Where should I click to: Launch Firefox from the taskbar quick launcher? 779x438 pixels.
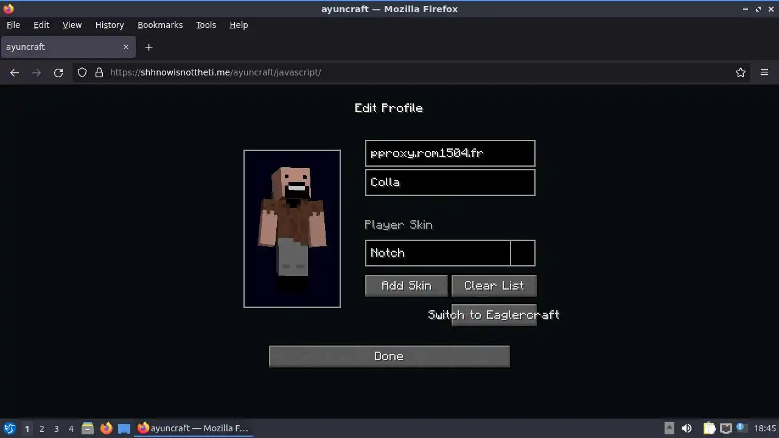106,428
